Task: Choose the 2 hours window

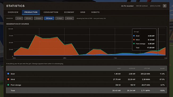Action: pyautogui.click(x=39, y=18)
